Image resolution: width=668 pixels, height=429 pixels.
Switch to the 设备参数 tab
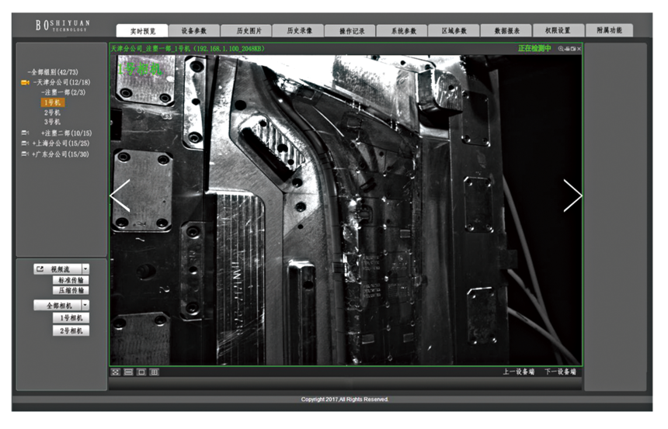[x=194, y=31]
